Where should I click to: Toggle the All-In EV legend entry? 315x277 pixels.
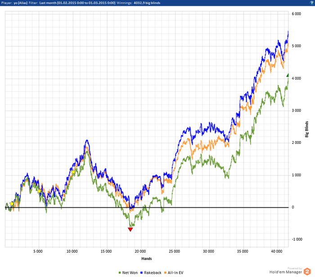pos(174,273)
